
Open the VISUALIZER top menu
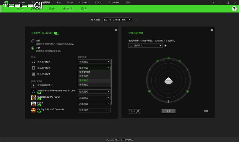(114, 2)
